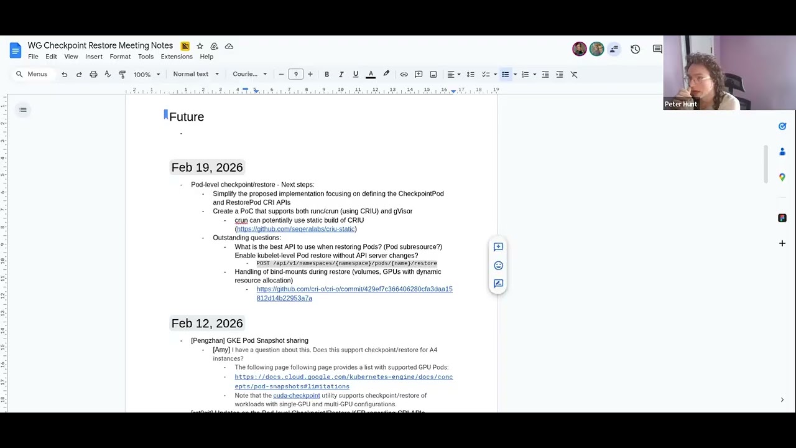Viewport: 796px width, 448px height.
Task: Open version history clock icon
Action: point(635,49)
